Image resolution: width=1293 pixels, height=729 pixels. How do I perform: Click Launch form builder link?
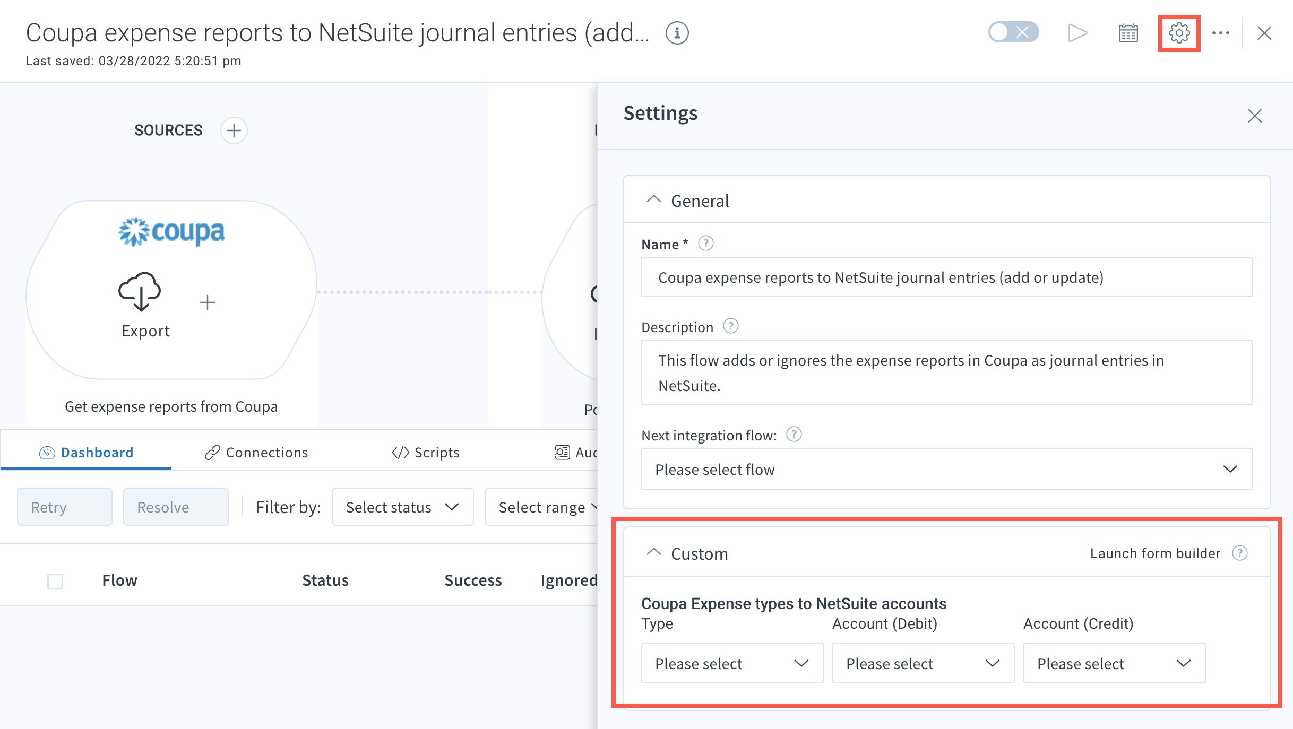click(x=1155, y=553)
